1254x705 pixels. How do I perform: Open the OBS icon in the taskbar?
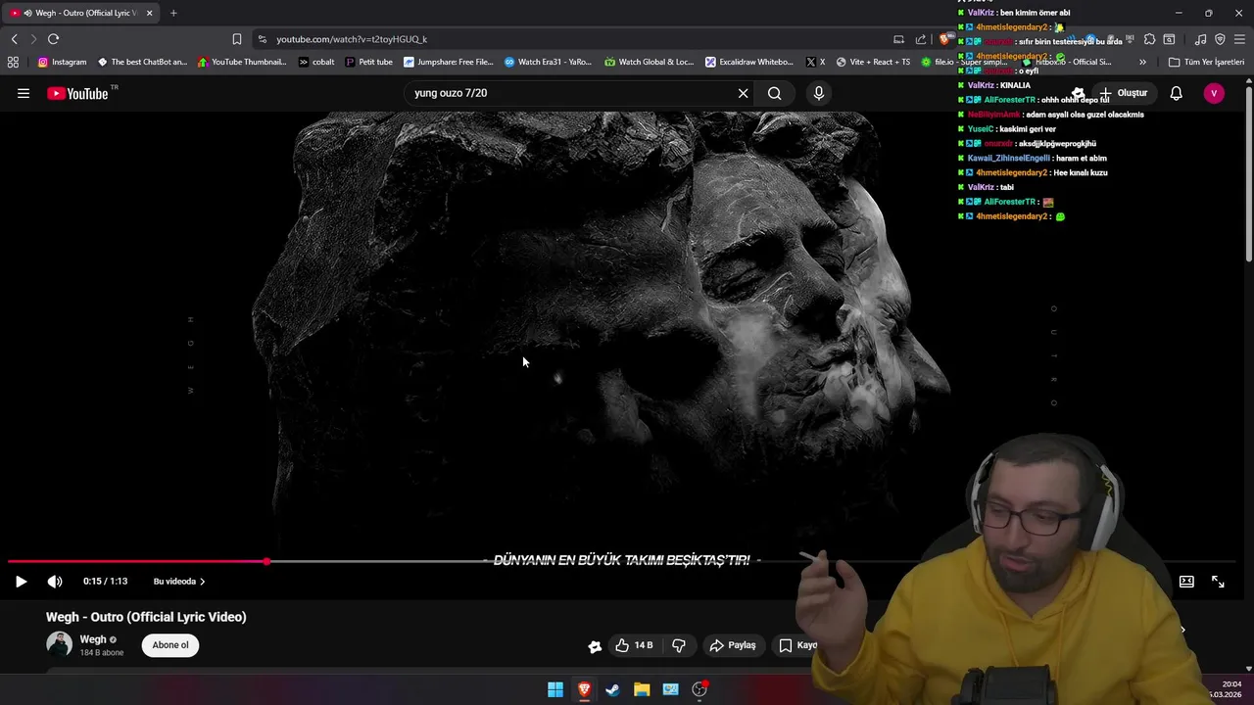(699, 689)
